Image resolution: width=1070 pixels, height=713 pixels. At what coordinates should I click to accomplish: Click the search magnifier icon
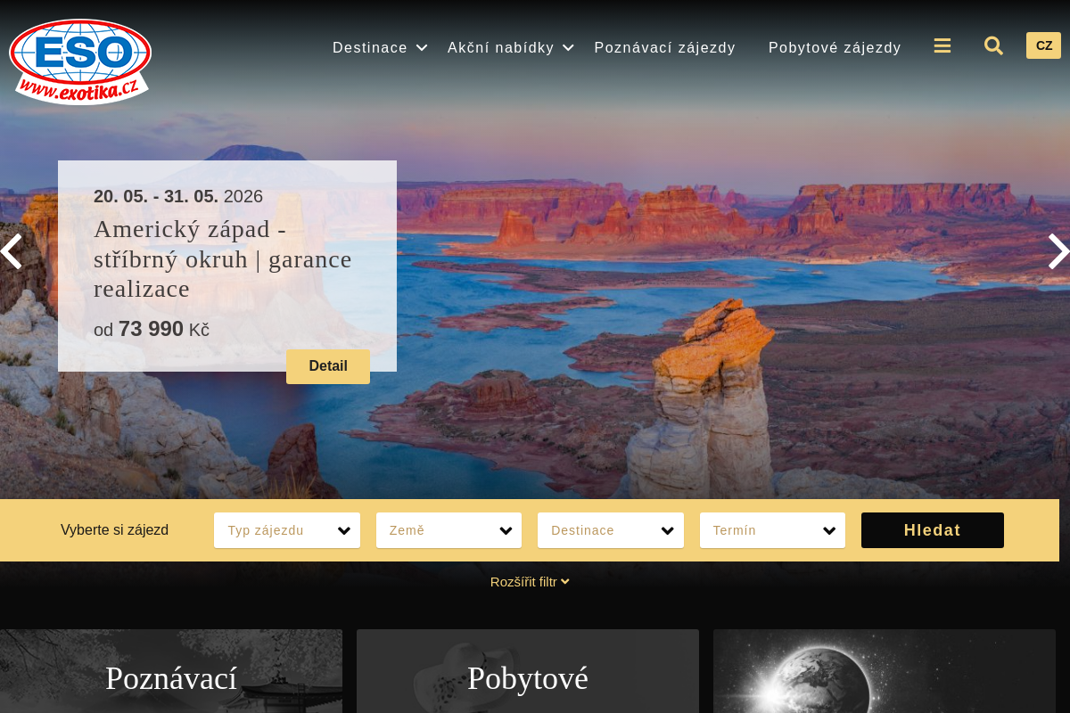pos(993,45)
